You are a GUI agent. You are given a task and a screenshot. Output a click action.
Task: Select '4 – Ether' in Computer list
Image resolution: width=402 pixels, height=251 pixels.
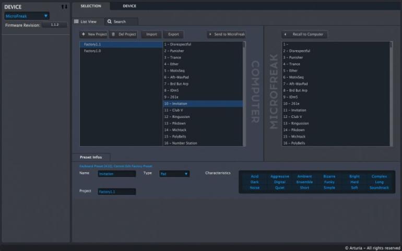tap(203, 64)
